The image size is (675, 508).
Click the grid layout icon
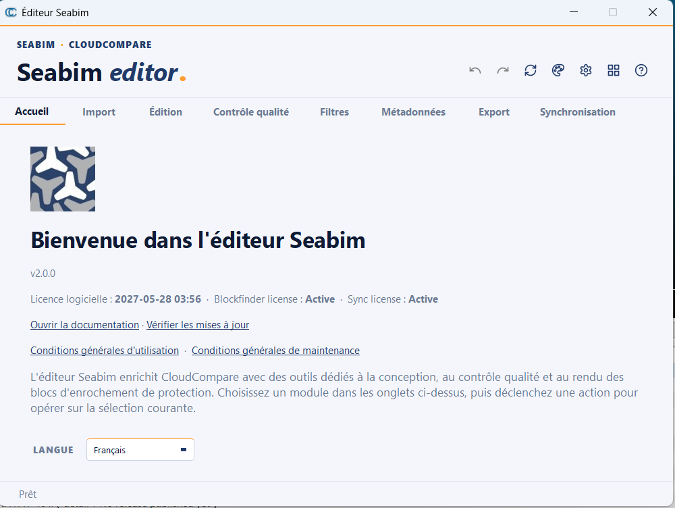tap(614, 70)
